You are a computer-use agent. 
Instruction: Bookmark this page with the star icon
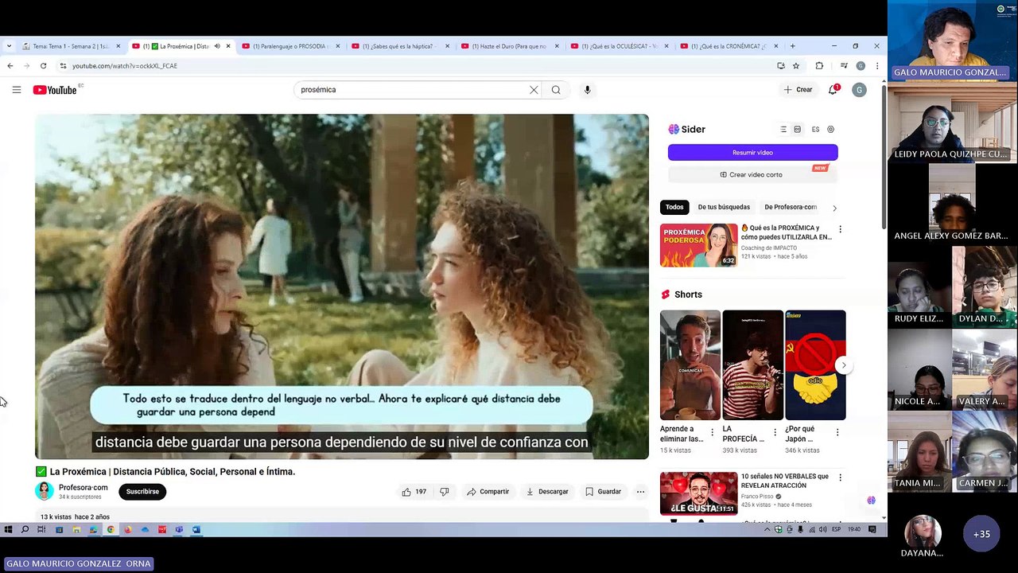coord(796,66)
